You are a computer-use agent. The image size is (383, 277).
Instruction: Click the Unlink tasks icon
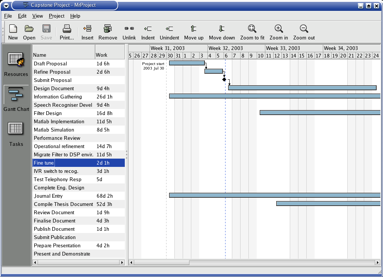point(129,32)
